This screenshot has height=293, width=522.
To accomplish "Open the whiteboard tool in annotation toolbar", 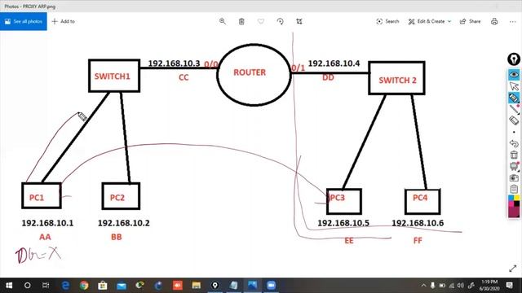I will point(514,166).
